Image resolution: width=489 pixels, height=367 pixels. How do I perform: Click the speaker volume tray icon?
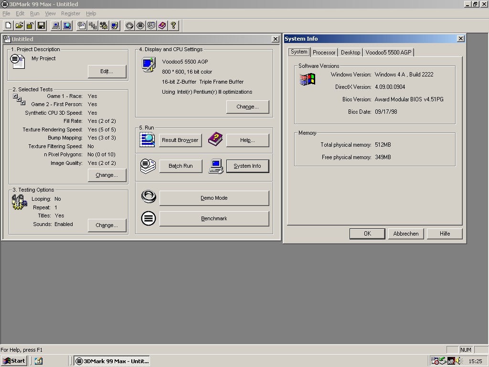[x=458, y=361]
